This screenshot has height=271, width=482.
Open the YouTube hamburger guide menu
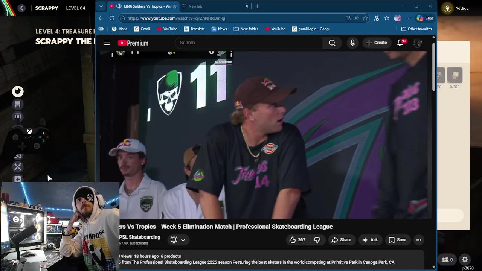point(107,43)
